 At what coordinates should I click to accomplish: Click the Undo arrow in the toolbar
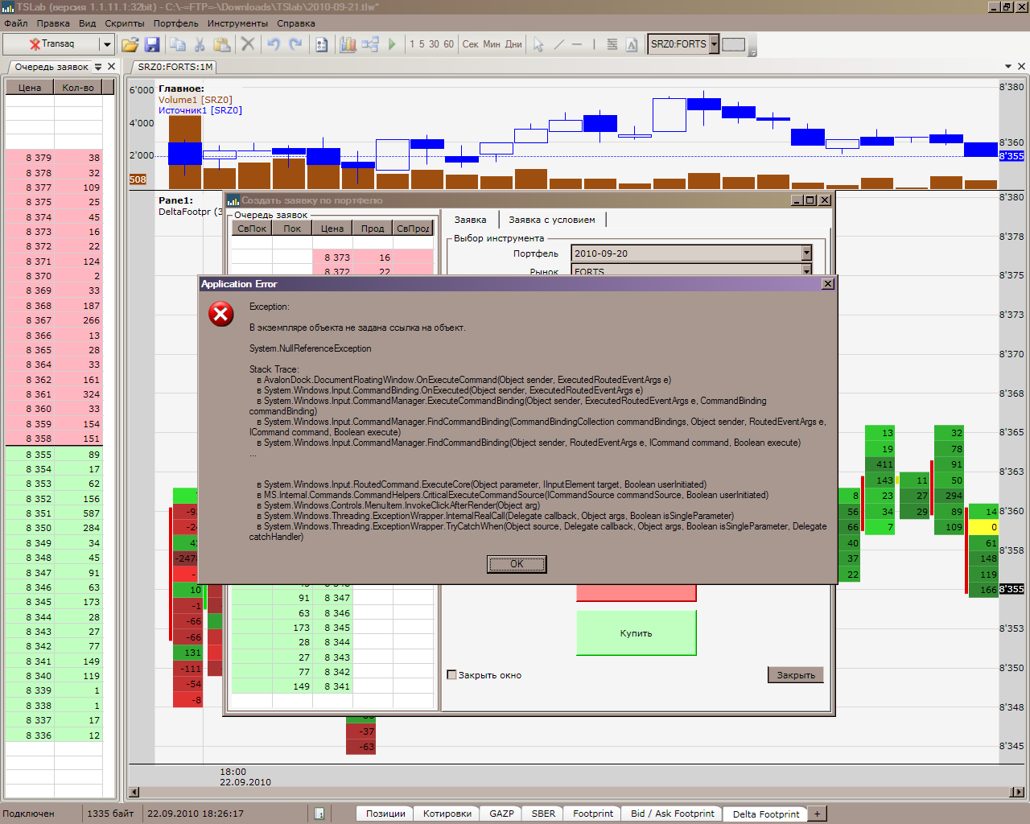coord(274,44)
